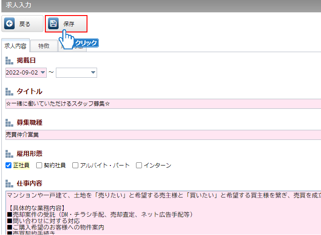321x235 pixels.
Task: Click the icon beside タイトル heading
Action: pyautogui.click(x=10, y=91)
